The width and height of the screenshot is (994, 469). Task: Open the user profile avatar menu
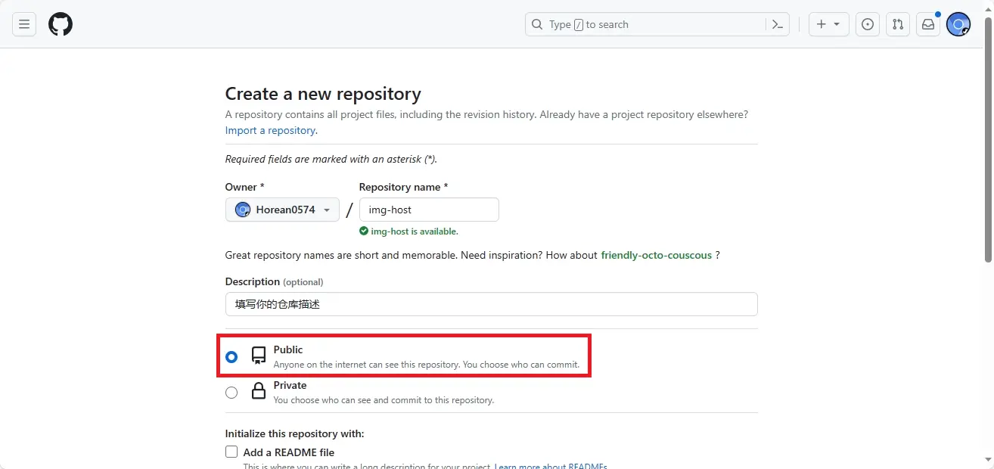pos(958,24)
